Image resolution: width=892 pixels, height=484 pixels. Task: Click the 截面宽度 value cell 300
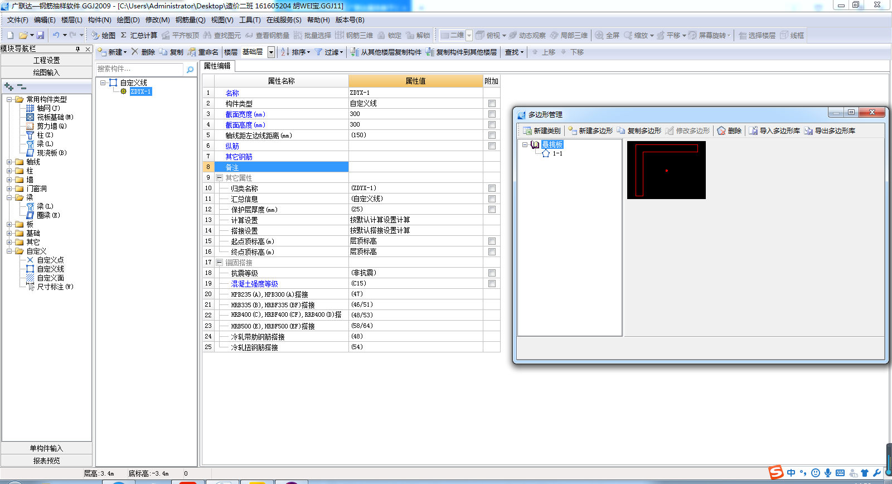[x=415, y=114]
